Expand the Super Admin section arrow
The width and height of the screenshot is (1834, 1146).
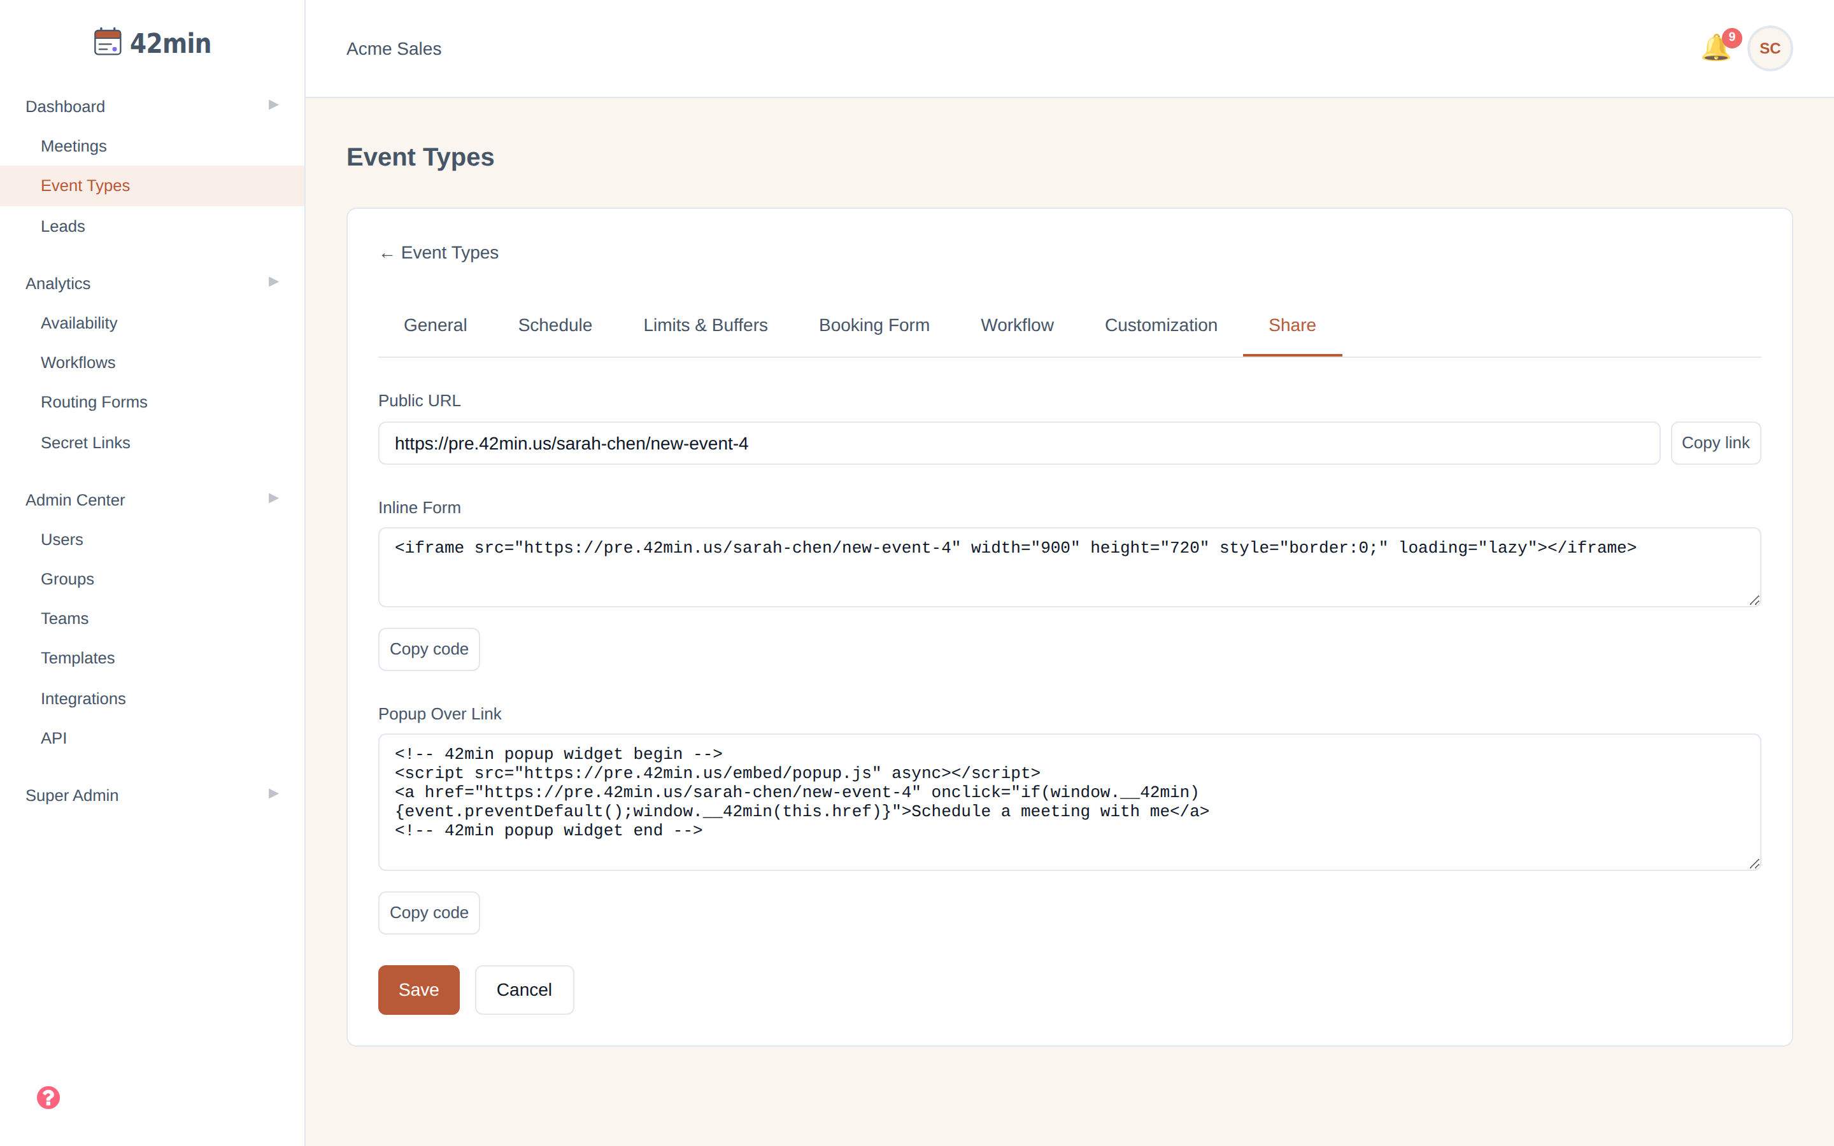(x=274, y=795)
